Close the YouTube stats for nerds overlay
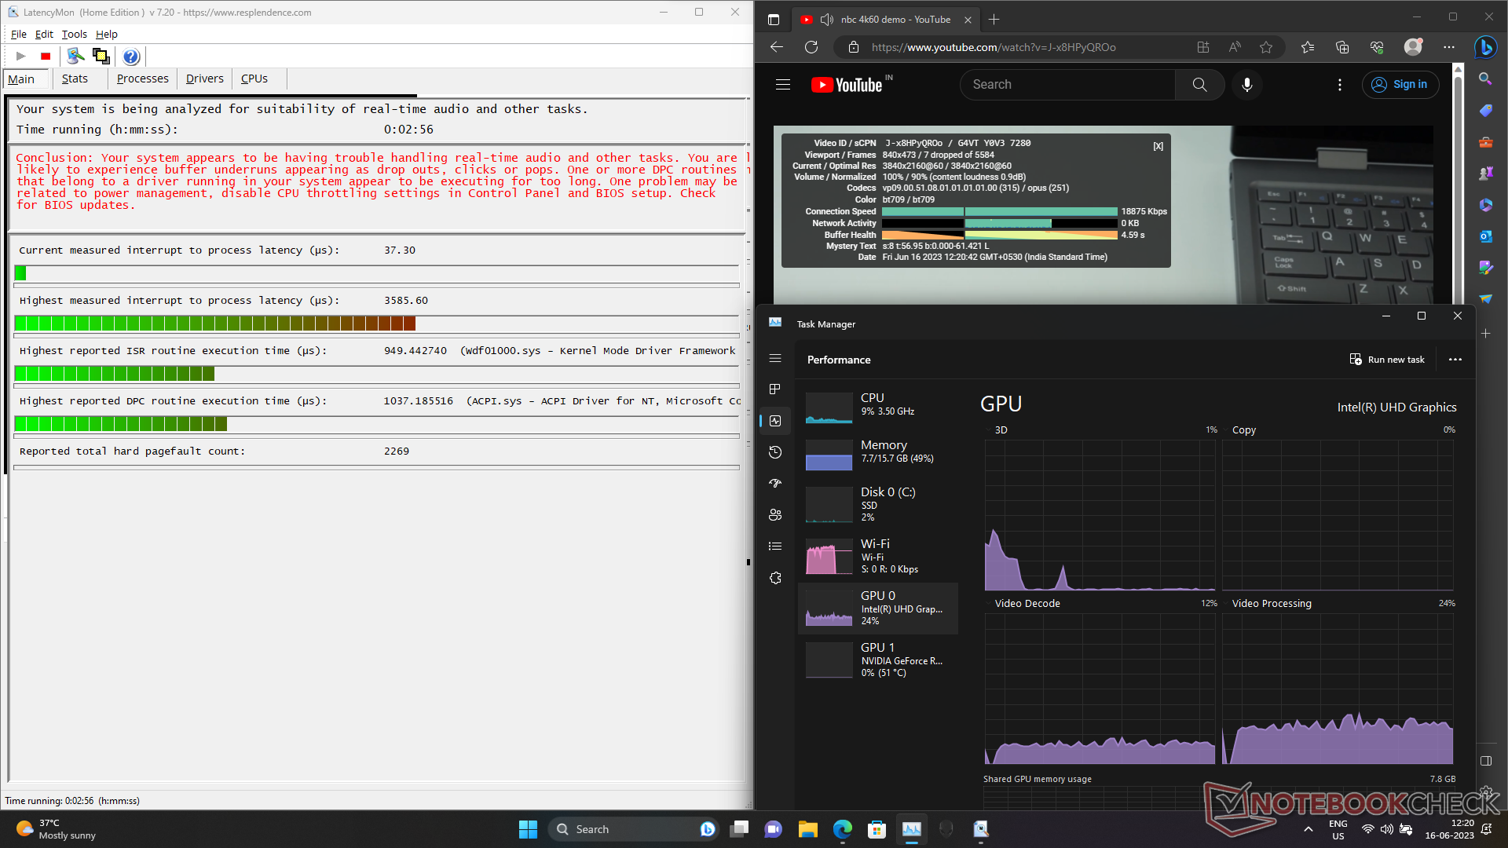 (x=1158, y=147)
